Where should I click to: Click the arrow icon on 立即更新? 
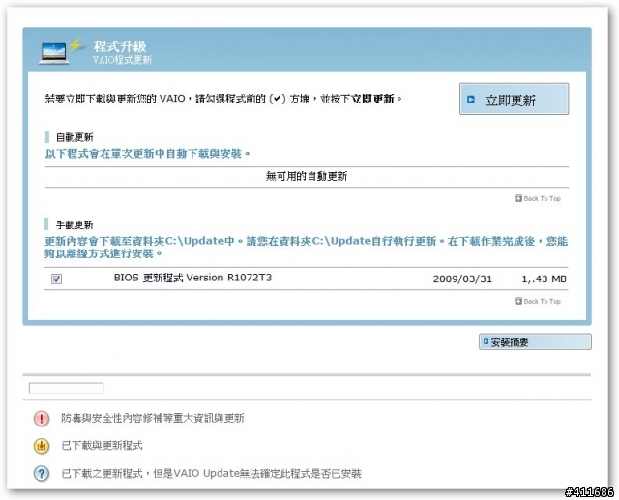[x=471, y=99]
